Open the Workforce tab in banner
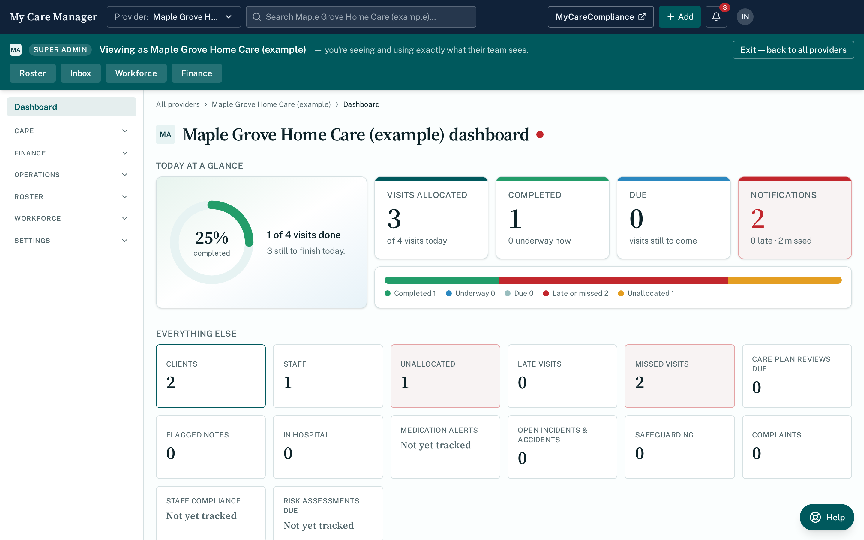Image resolution: width=864 pixels, height=540 pixels. (136, 73)
